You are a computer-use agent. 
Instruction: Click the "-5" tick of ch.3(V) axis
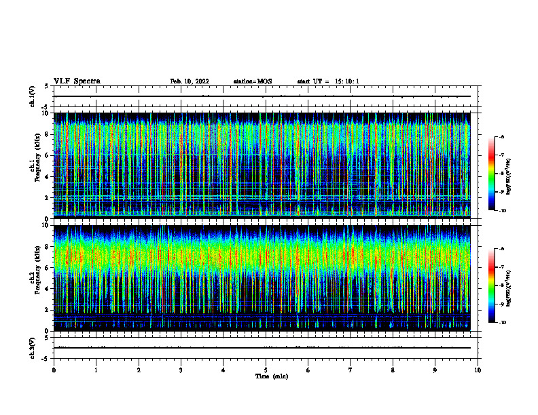coord(46,359)
